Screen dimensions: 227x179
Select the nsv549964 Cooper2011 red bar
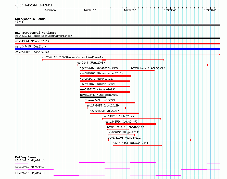click(x=117, y=44)
